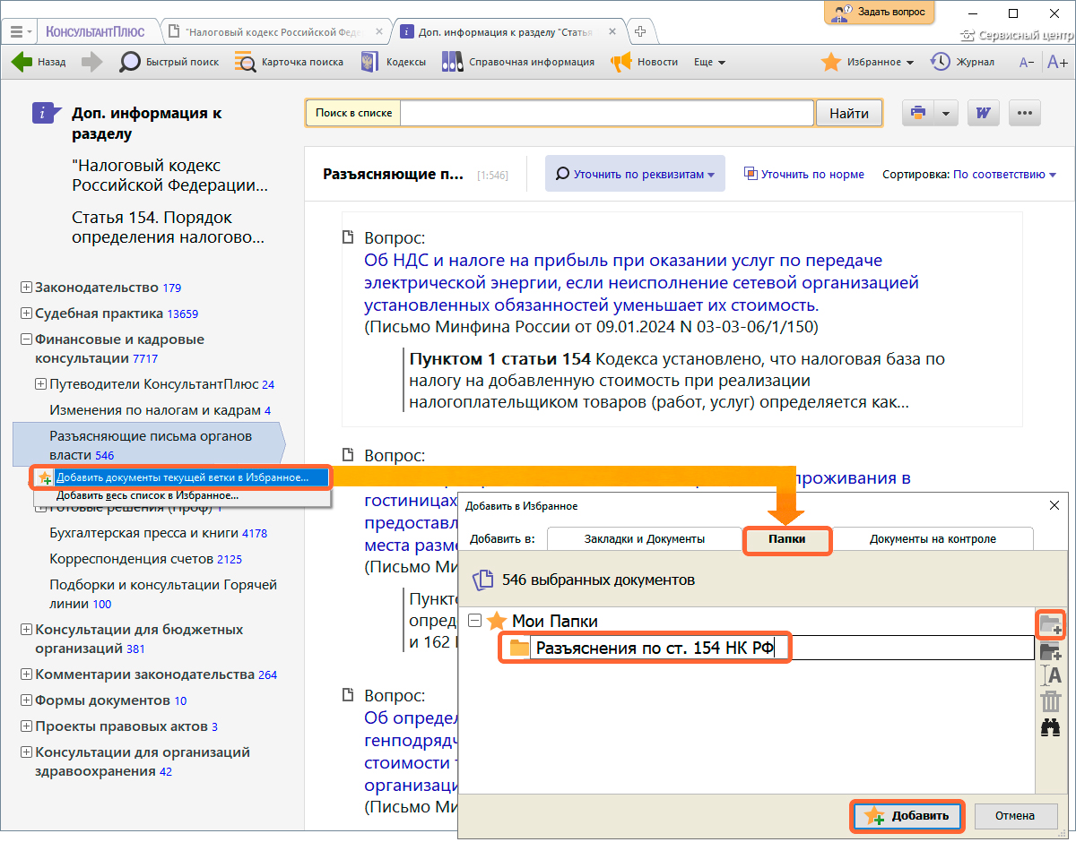Viewport: 1076px width, 842px height.
Task: Click the create new folder icon
Action: click(x=1050, y=623)
